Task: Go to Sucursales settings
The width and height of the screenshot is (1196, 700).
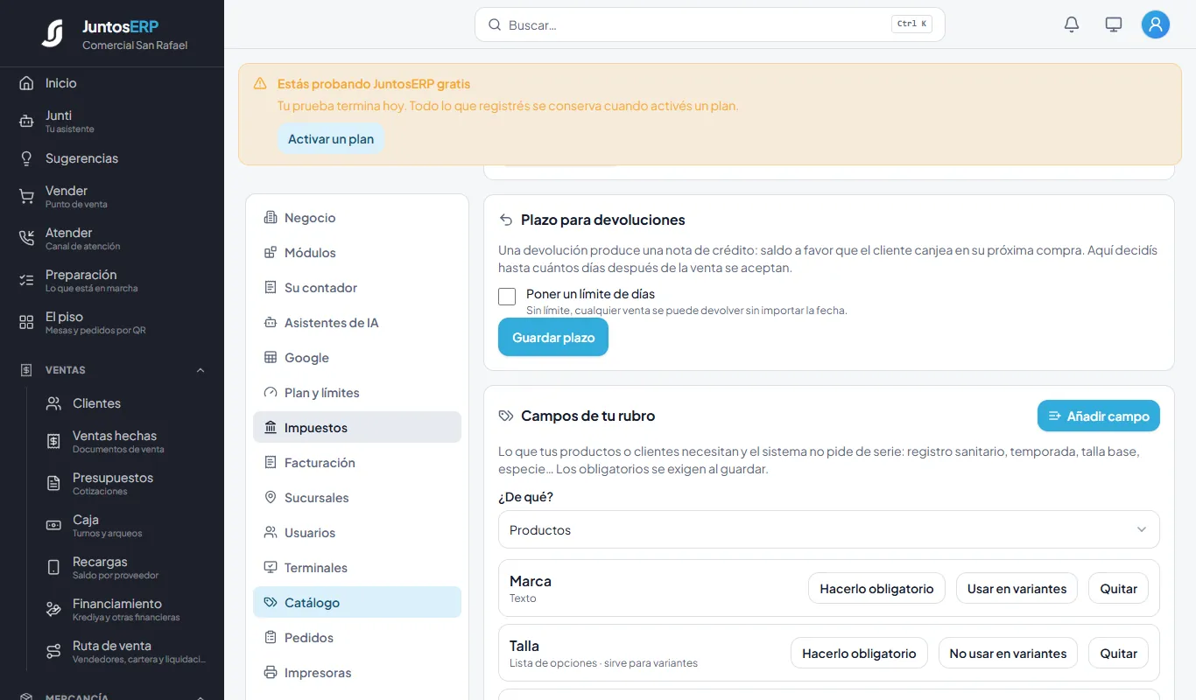Action: click(x=357, y=498)
